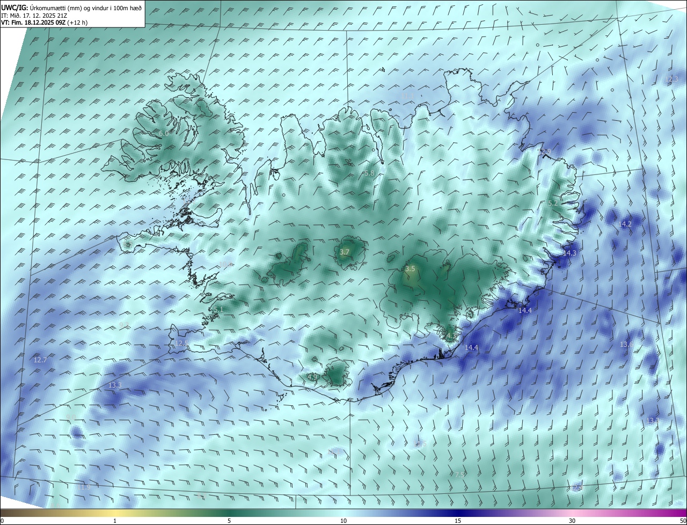Click the 5.1 value label
Image resolution: width=687 pixels, height=525 pixels.
pos(218,310)
